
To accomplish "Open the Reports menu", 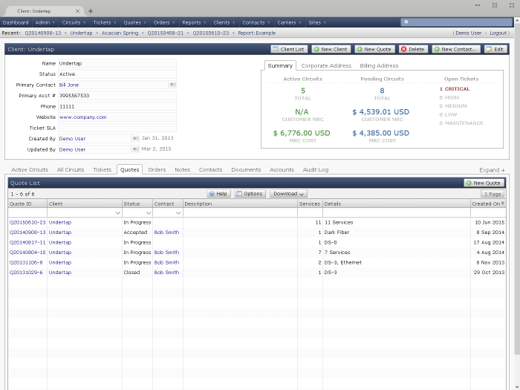I will pyautogui.click(x=192, y=22).
